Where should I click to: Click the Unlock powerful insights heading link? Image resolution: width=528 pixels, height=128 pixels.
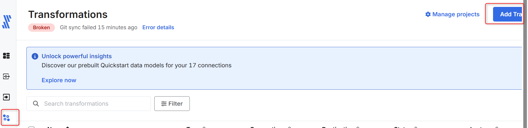pos(77,56)
